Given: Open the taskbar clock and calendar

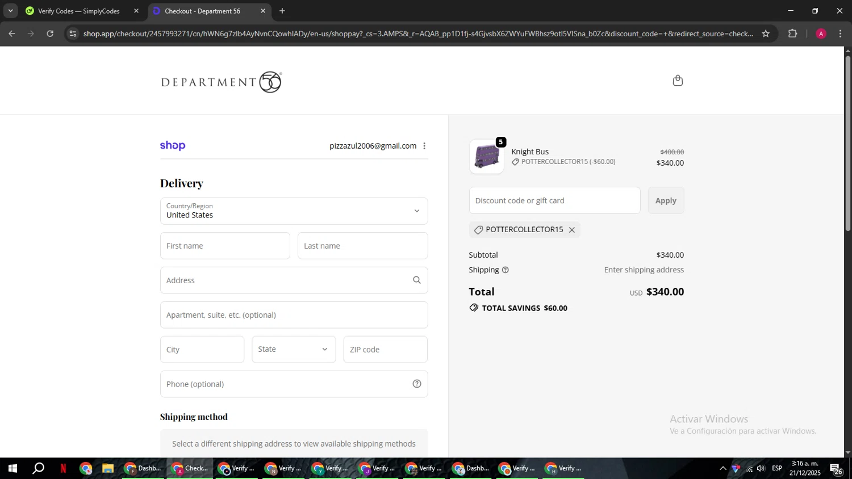Looking at the screenshot, I should pos(805,468).
